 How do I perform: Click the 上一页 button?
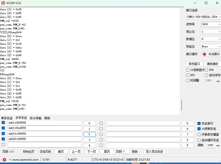76,152
